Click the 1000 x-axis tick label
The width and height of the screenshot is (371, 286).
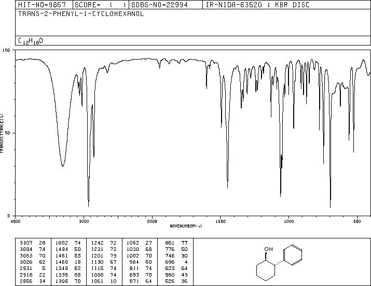tap(289, 221)
